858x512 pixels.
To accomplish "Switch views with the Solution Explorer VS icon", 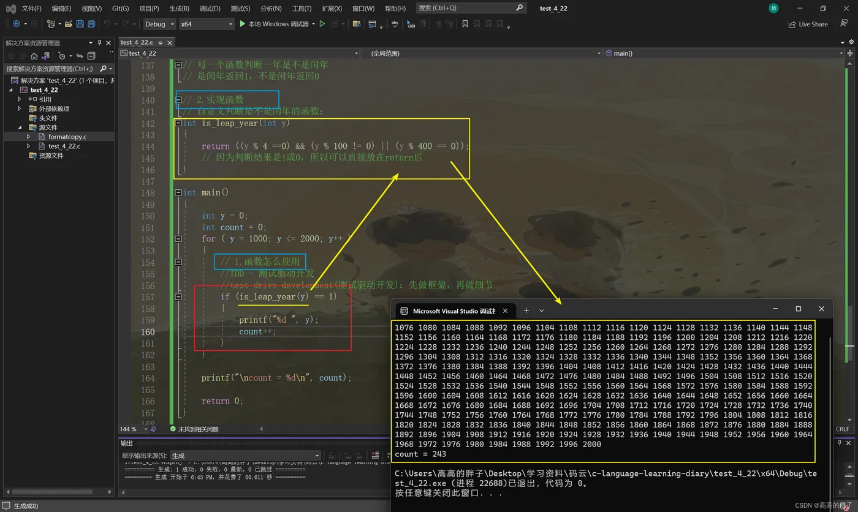I will 45,56.
